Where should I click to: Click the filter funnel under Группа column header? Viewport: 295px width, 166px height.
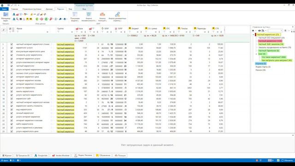tap(59, 32)
